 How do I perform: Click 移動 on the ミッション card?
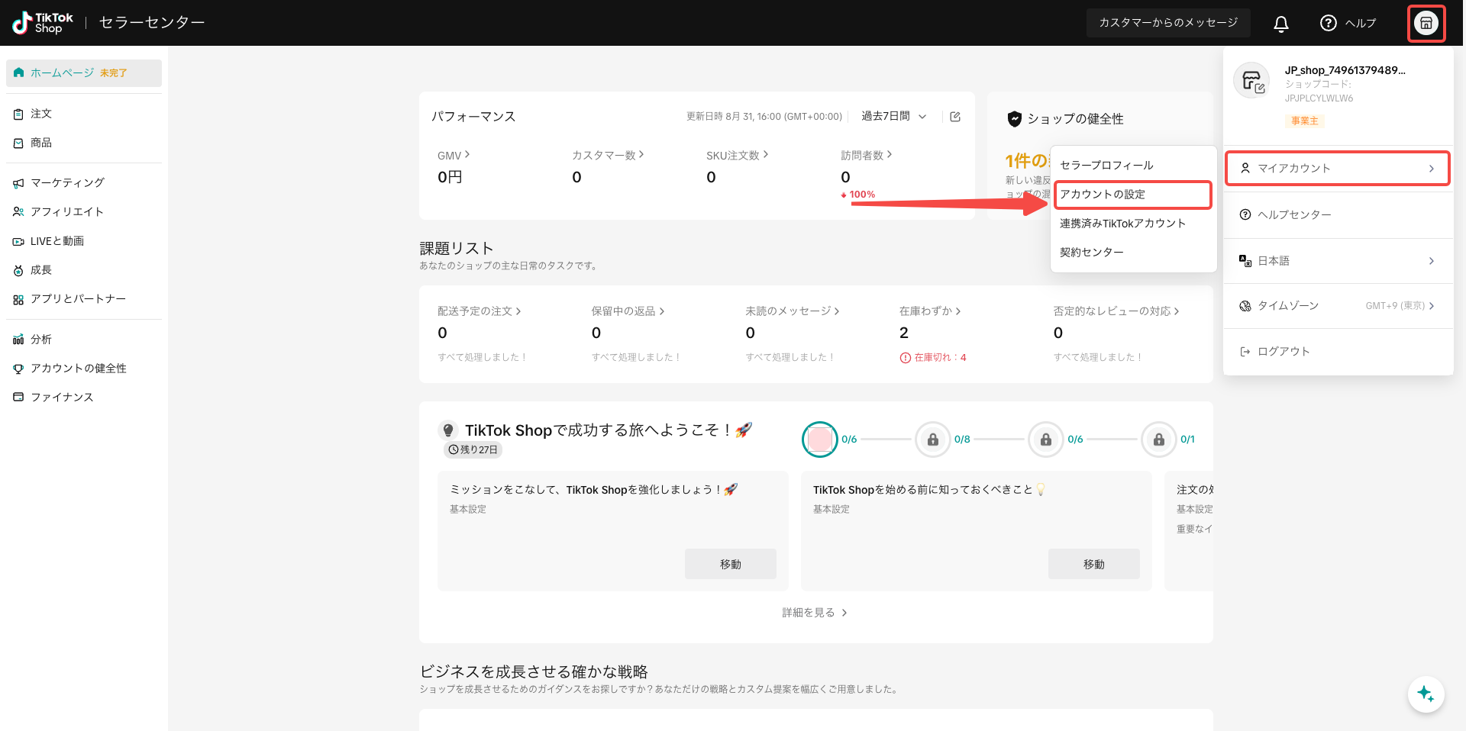(x=731, y=564)
